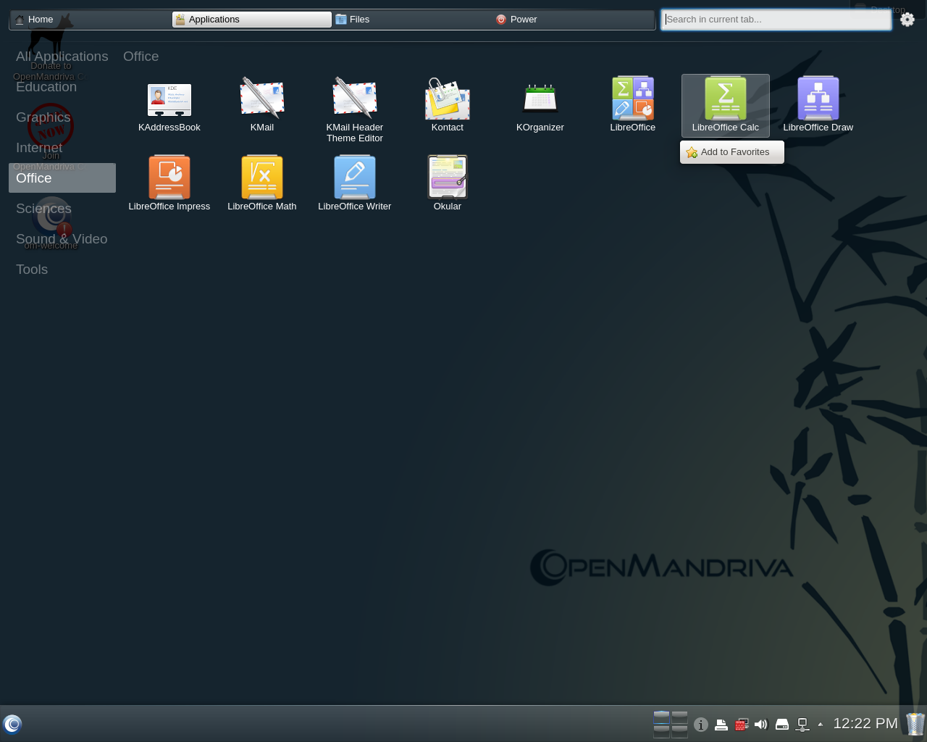Open LibreOffice Writer
This screenshot has height=742, width=927.
click(355, 184)
